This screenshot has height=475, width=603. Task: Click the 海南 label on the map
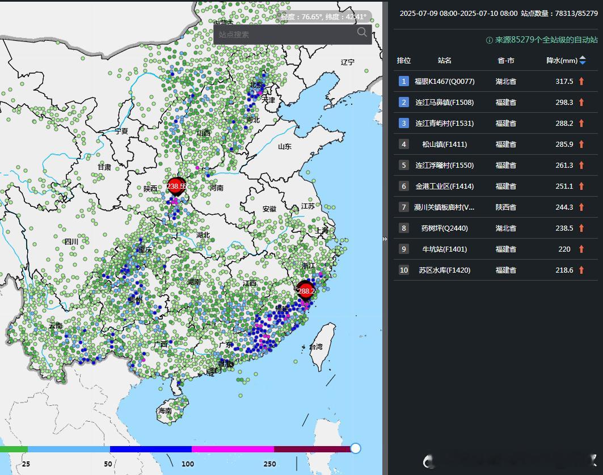[x=165, y=411]
